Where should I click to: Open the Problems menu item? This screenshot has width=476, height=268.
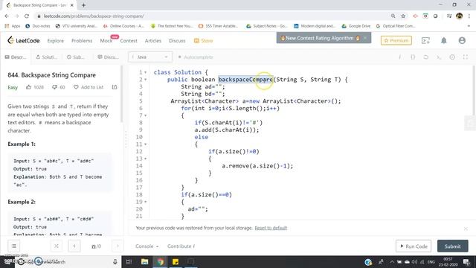[82, 41]
